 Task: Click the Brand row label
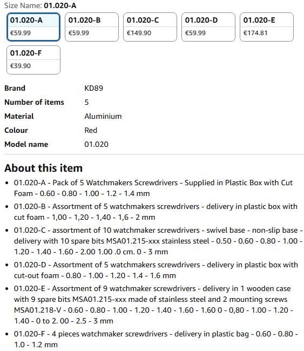click(x=15, y=88)
